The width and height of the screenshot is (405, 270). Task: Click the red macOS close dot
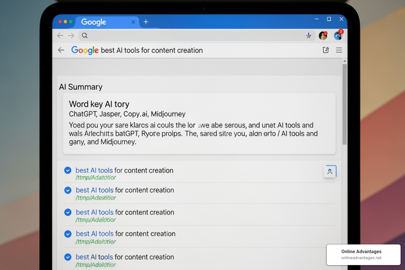[60, 22]
